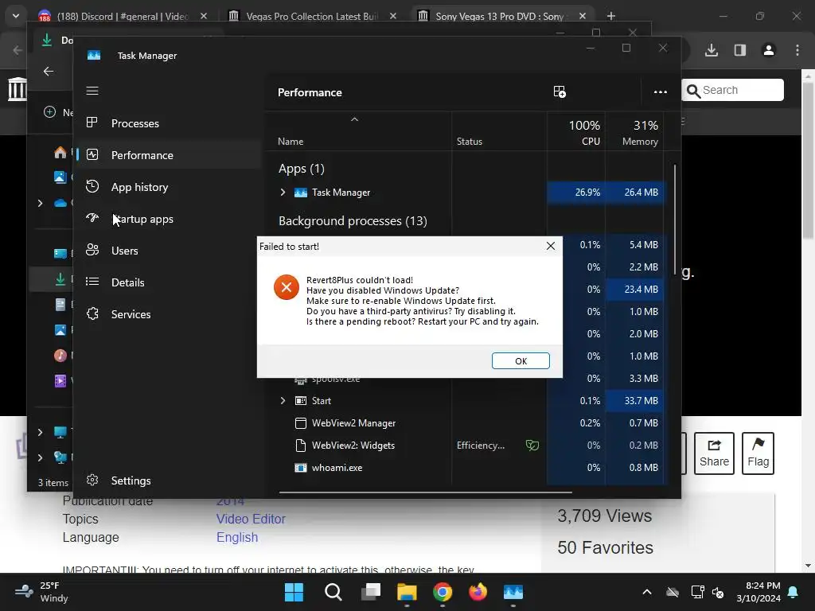This screenshot has height=611, width=815.
Task: Collapse the sort chevron above Name column
Action: tap(354, 119)
